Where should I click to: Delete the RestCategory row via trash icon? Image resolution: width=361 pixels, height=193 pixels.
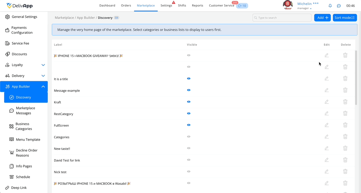pyautogui.click(x=345, y=113)
